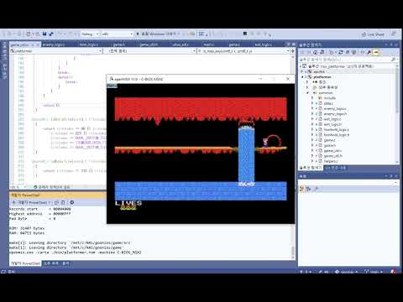Select game_util.c in Solution Explorer

click(x=332, y=151)
